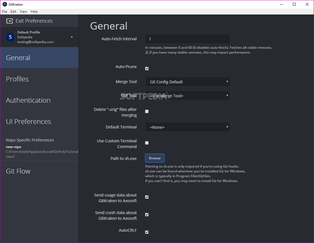Open the Diff Tool dropdown

[187, 96]
